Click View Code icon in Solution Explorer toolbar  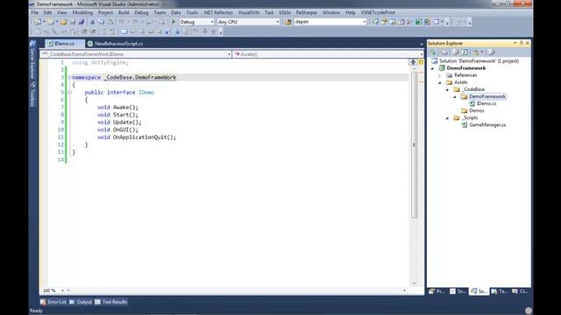point(465,52)
